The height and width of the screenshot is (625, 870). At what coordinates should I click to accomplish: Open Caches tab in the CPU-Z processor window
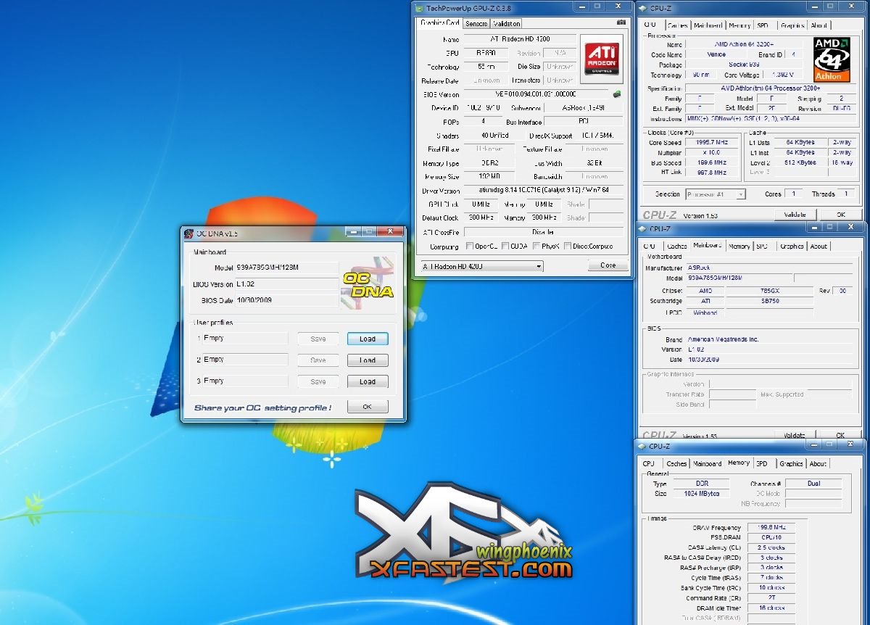[x=677, y=25]
